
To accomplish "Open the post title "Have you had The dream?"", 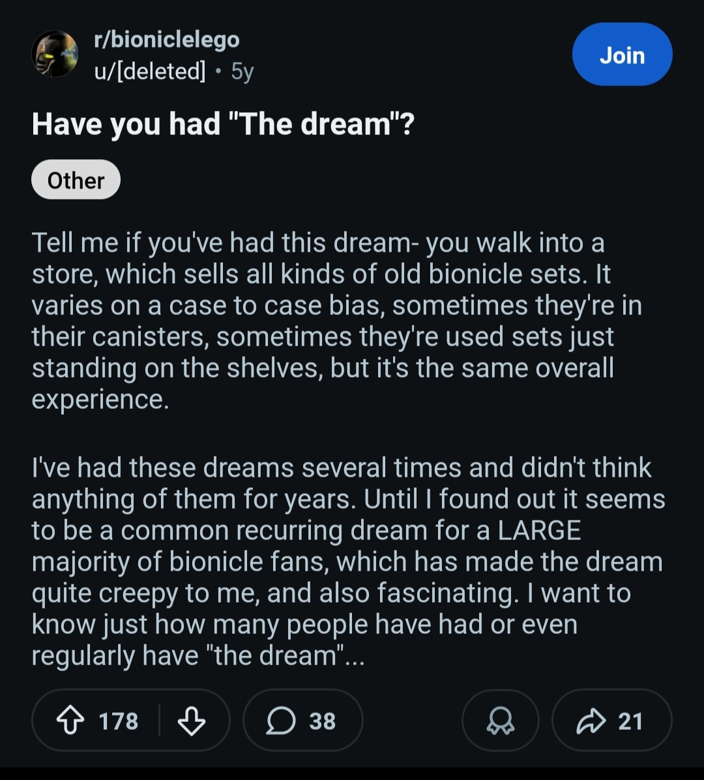I will pyautogui.click(x=223, y=123).
